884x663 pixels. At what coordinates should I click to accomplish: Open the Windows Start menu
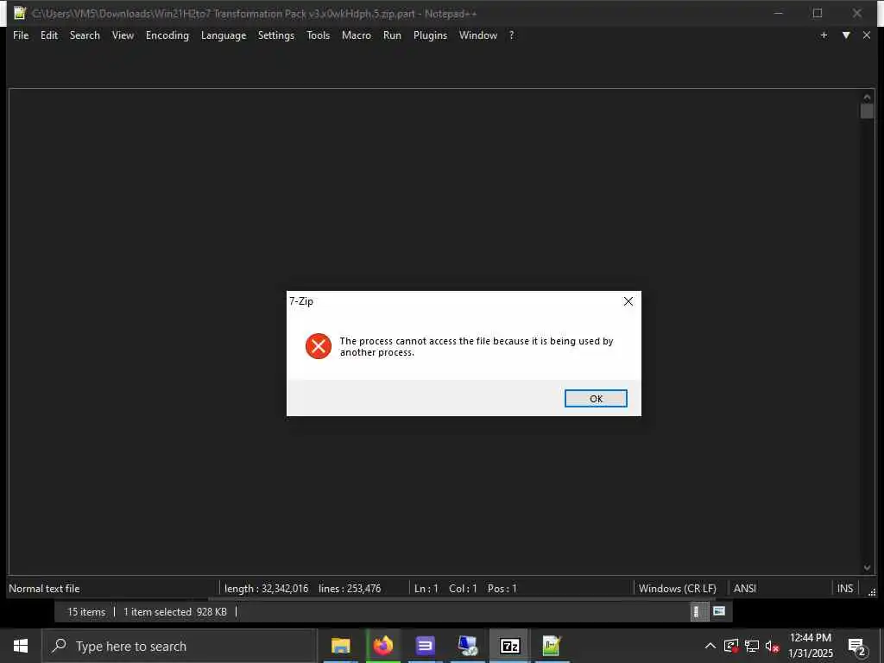21,646
